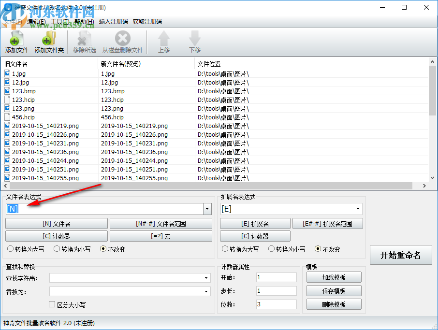Click the 步长 step input field

click(276, 291)
